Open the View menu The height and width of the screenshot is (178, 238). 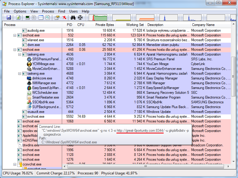tap(34, 11)
